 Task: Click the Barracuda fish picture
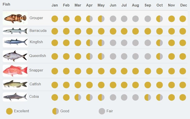(15, 31)
